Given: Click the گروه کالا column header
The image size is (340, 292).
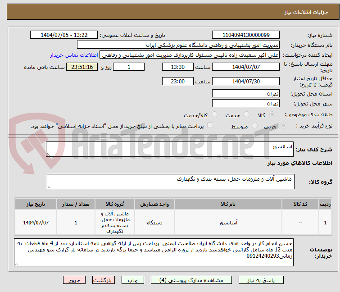Looking at the screenshot, I should (115, 204).
